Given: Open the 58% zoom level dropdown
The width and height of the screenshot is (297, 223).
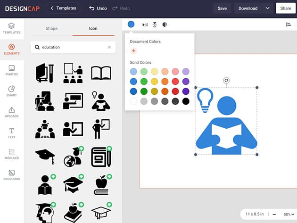Looking at the screenshot, I should (x=289, y=214).
